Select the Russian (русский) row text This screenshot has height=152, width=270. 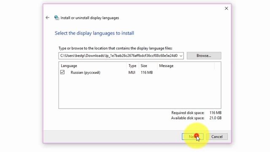85,73
